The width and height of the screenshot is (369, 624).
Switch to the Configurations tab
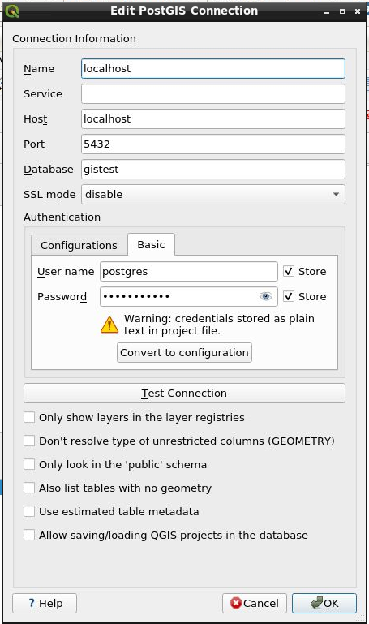pyautogui.click(x=79, y=245)
